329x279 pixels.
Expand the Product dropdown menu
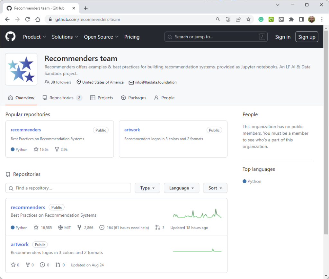(x=34, y=37)
